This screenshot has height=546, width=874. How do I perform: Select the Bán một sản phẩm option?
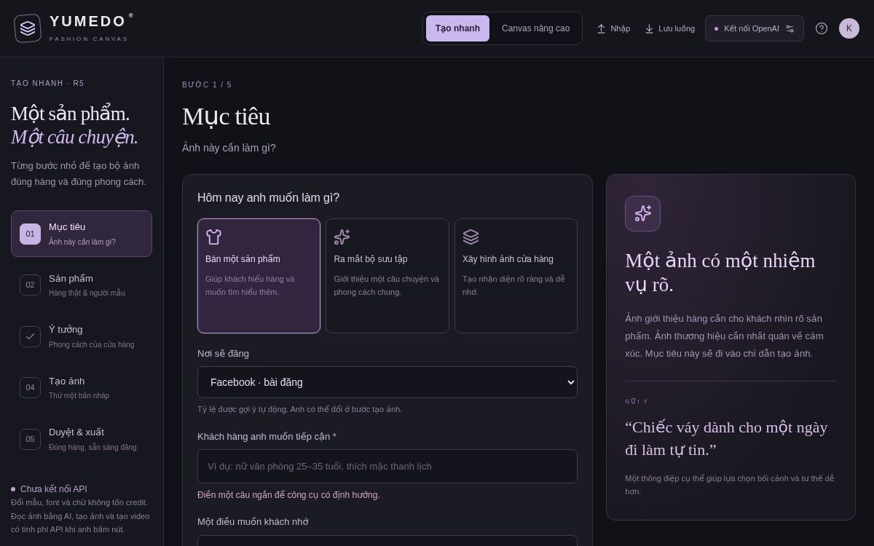[x=259, y=276]
